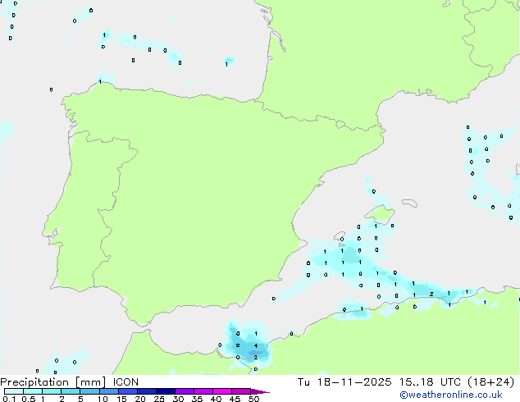Click the date 'Tu 18-11-2025' text

(344, 382)
